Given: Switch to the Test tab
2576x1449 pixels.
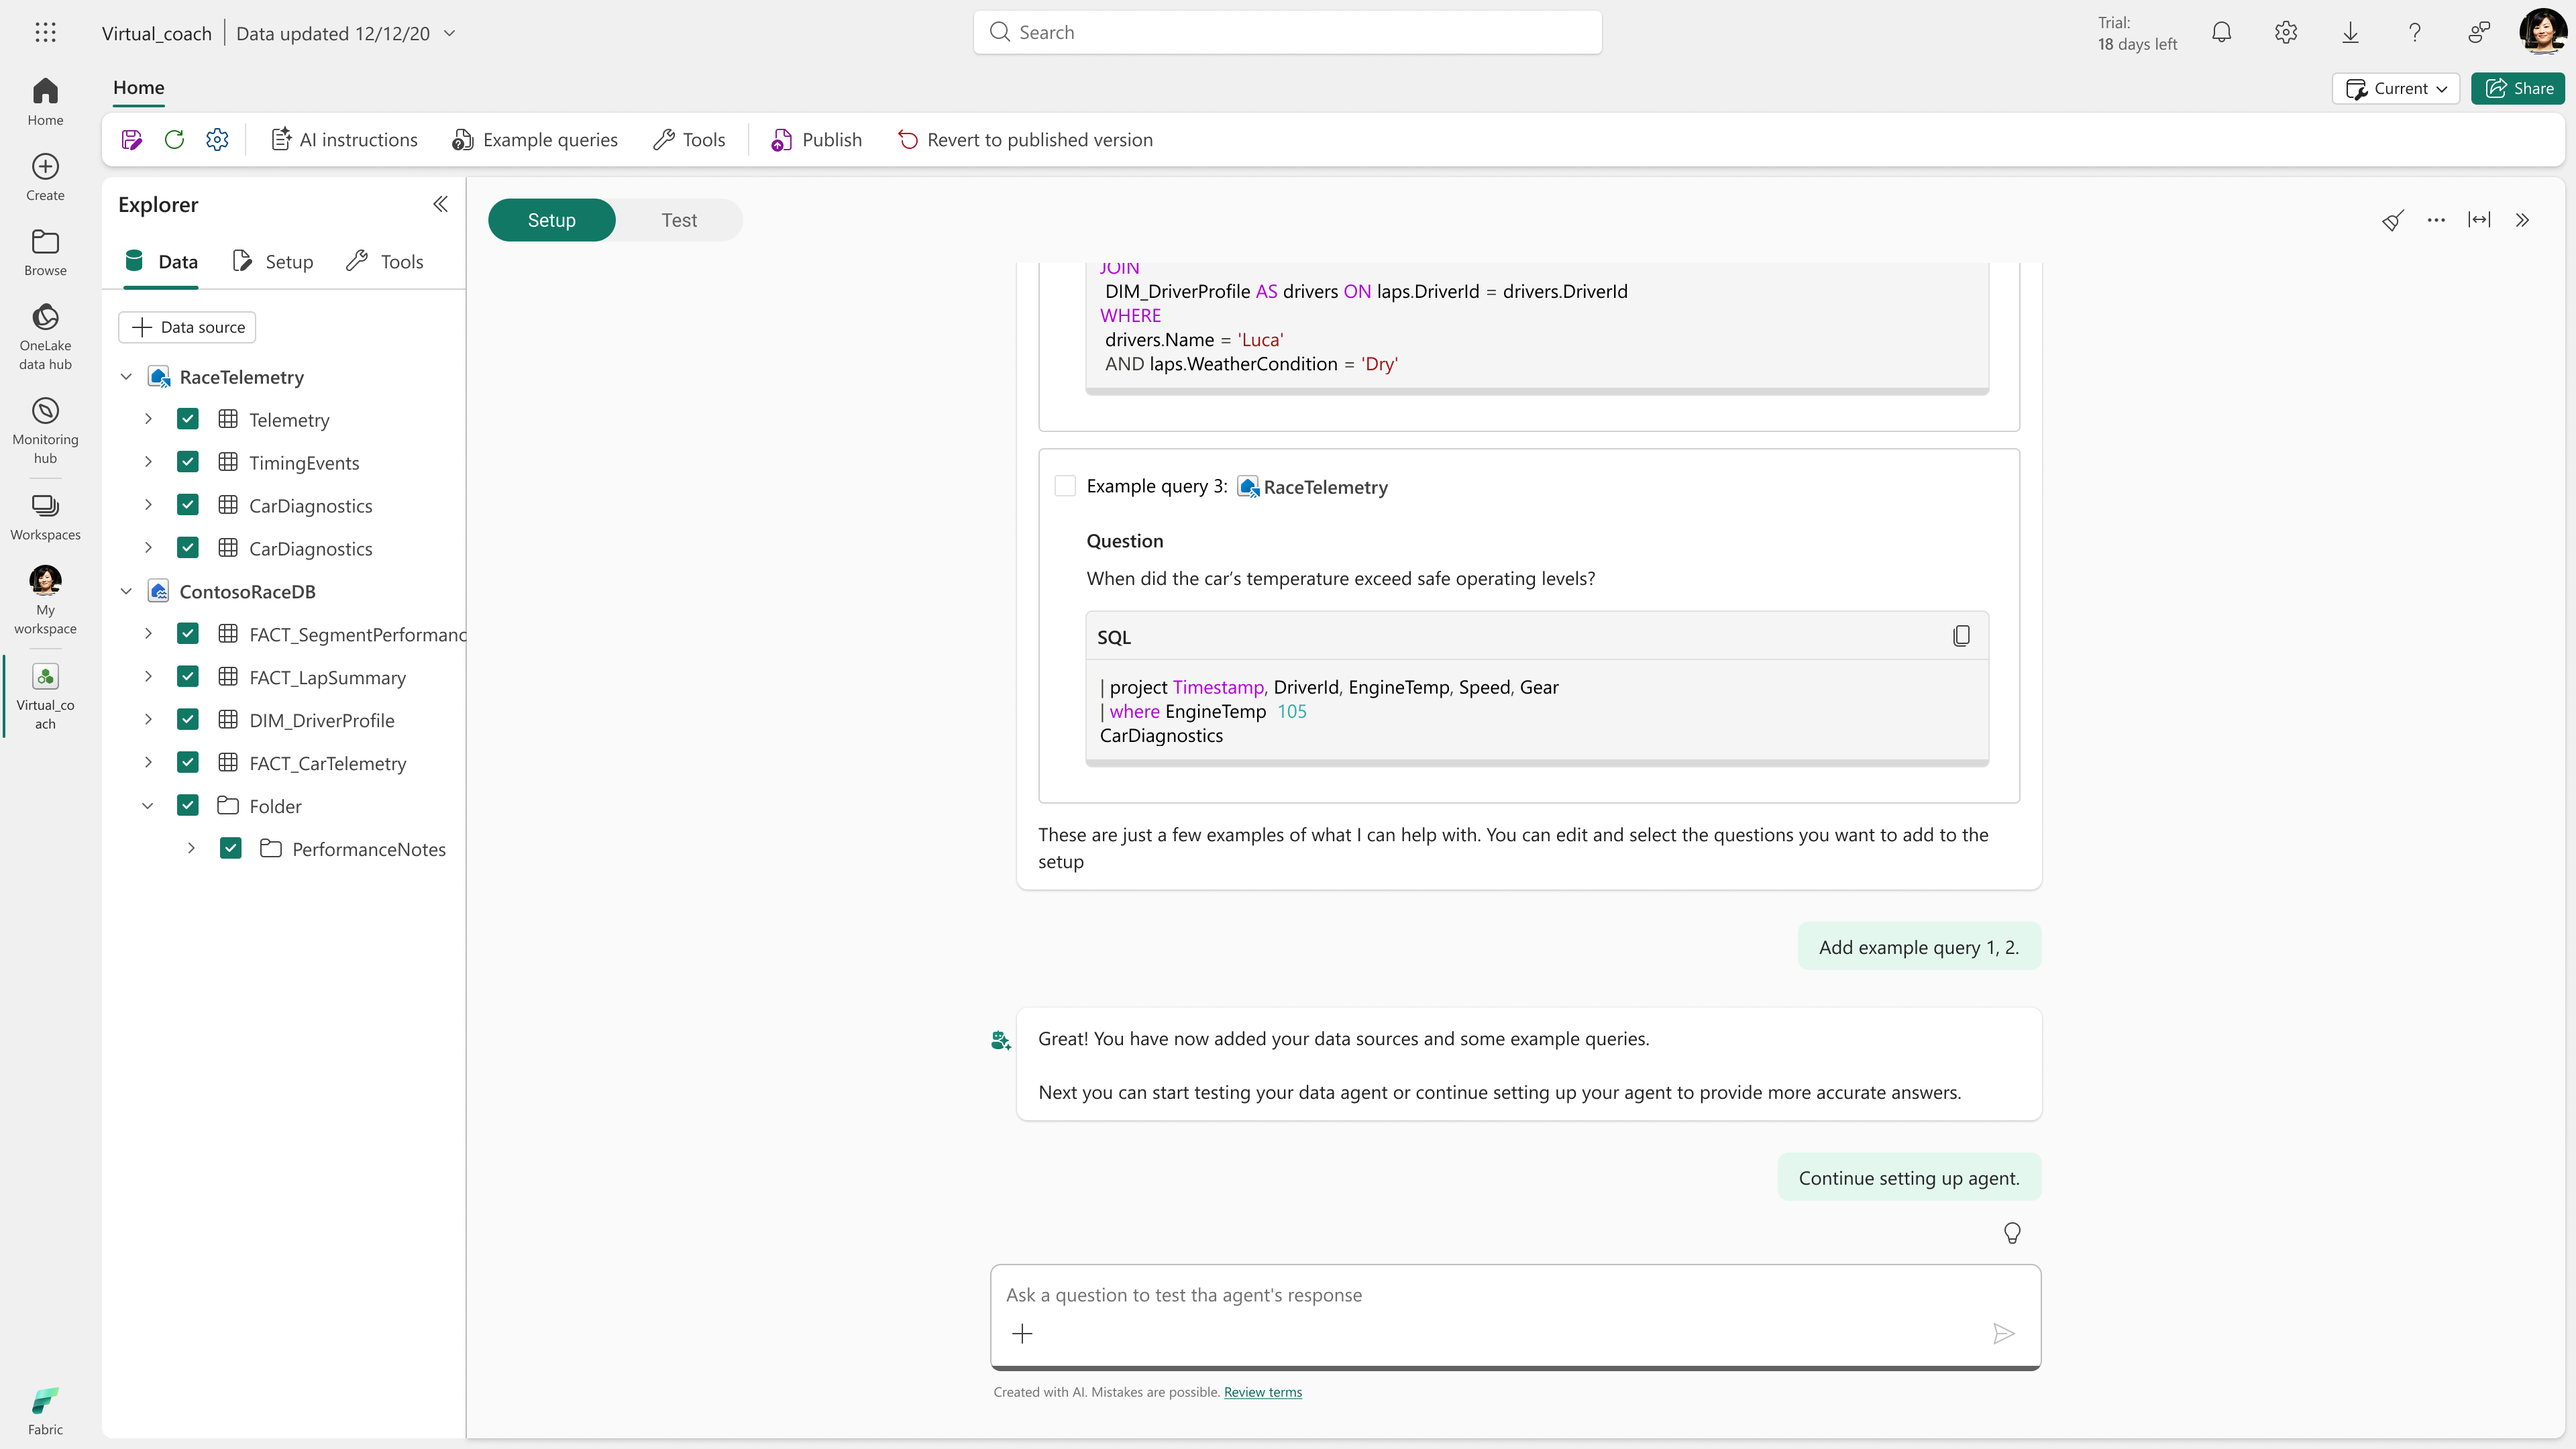Looking at the screenshot, I should [x=679, y=220].
